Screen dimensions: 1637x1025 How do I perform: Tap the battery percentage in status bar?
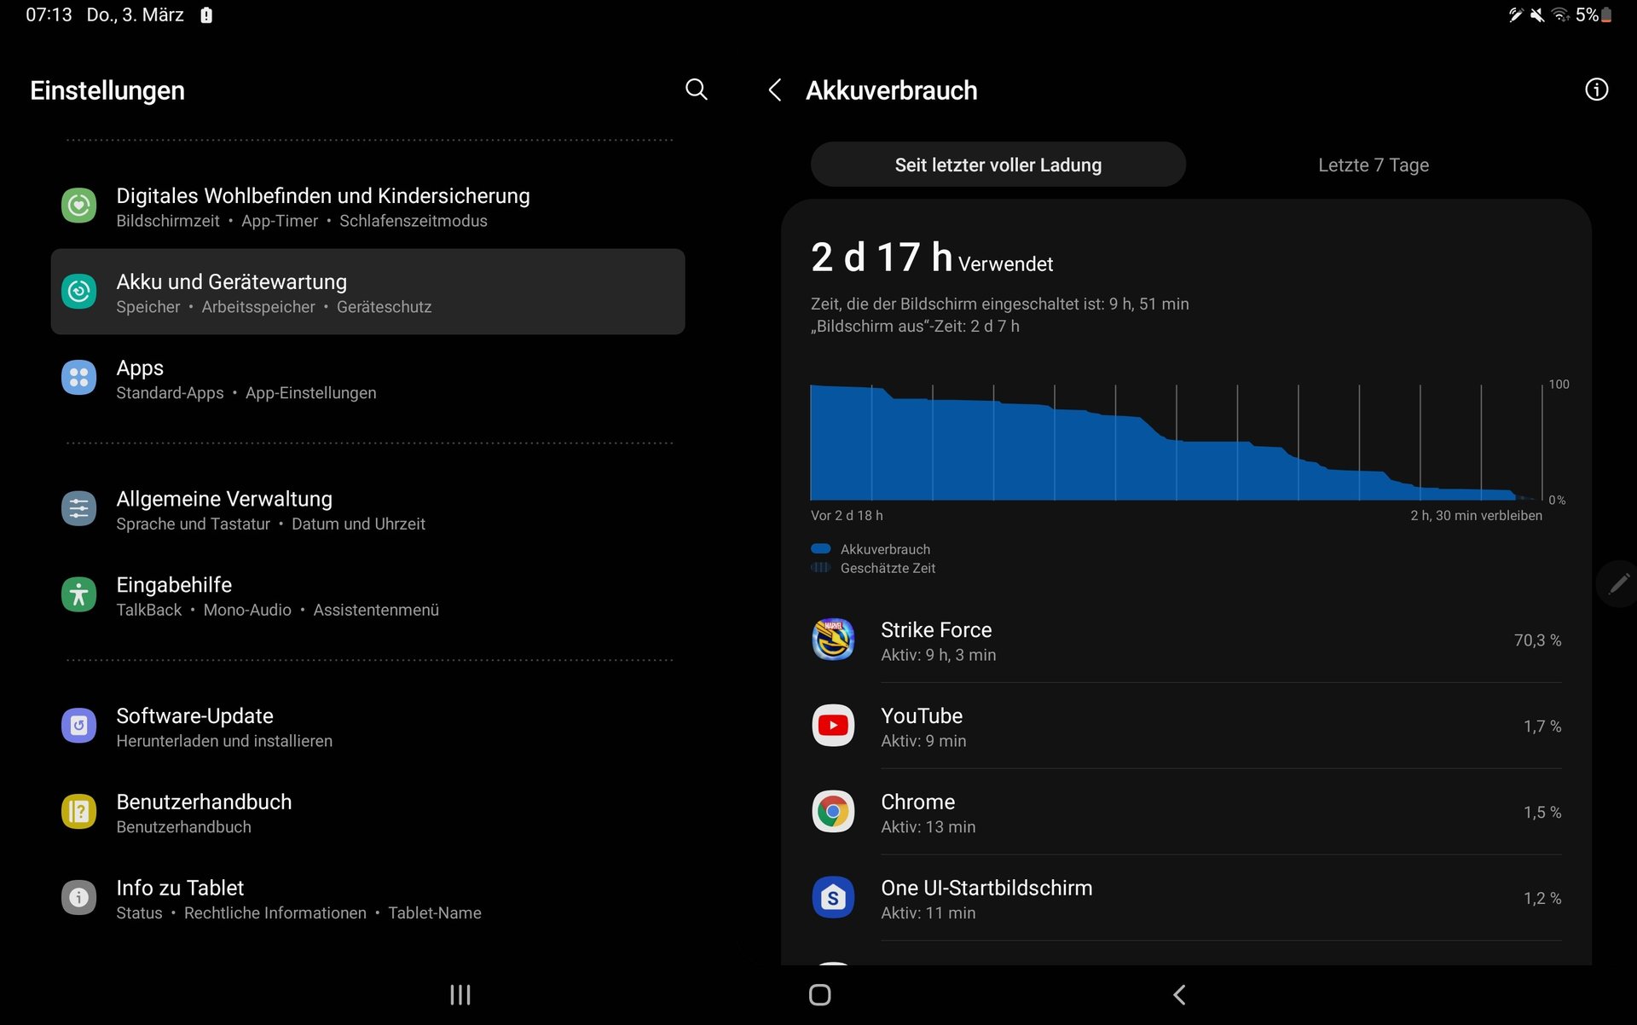click(1587, 14)
